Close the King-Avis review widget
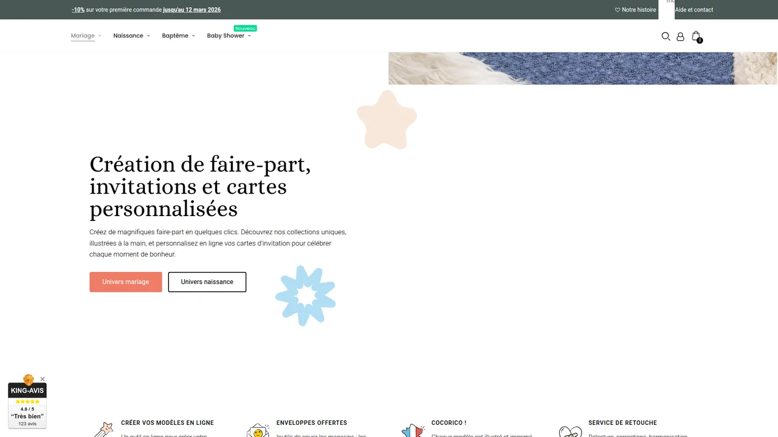This screenshot has width=778, height=437. click(x=43, y=379)
